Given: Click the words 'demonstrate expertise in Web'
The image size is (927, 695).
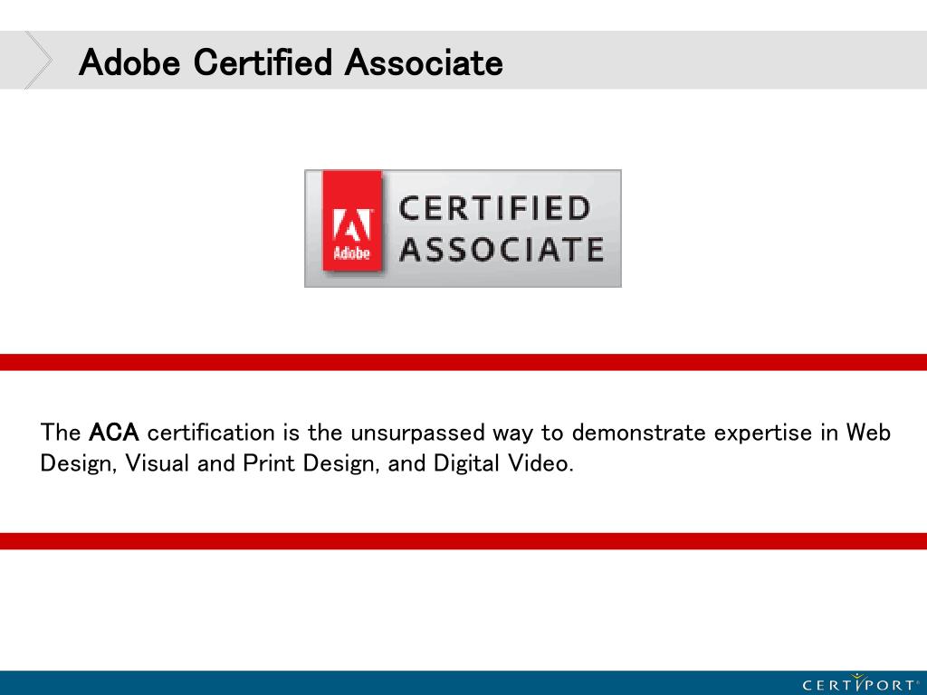Looking at the screenshot, I should tap(731, 433).
